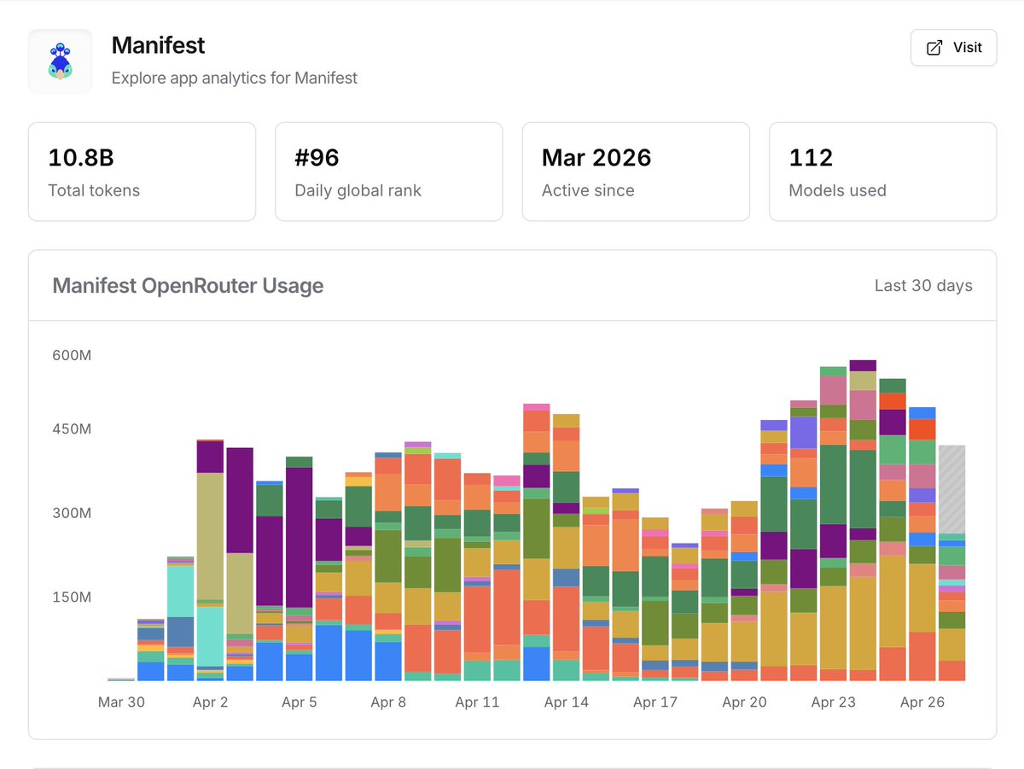Click the purple top segment of Apr 24 bar
This screenshot has height=769, width=1024.
coord(863,365)
